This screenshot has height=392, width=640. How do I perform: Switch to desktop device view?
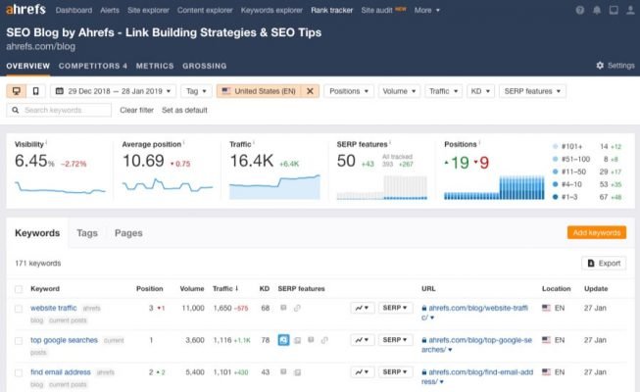[x=17, y=91]
